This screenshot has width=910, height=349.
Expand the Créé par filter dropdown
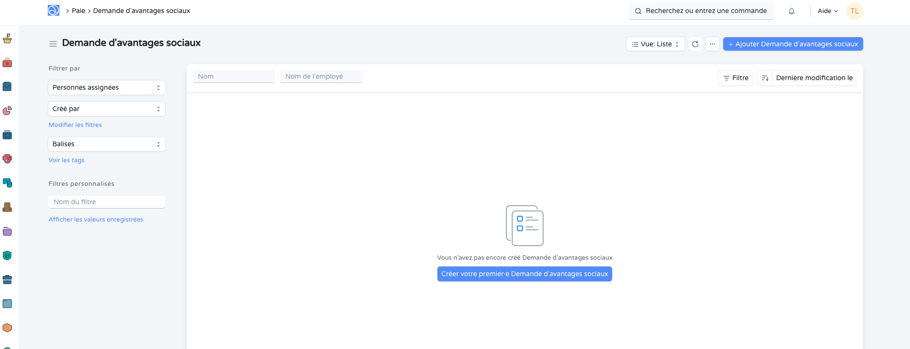(x=107, y=109)
